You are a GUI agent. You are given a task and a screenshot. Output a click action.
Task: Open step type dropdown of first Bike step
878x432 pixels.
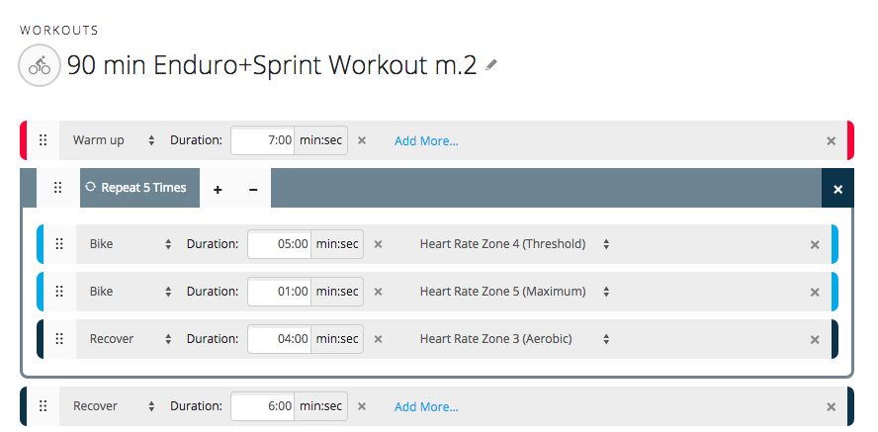pos(129,244)
